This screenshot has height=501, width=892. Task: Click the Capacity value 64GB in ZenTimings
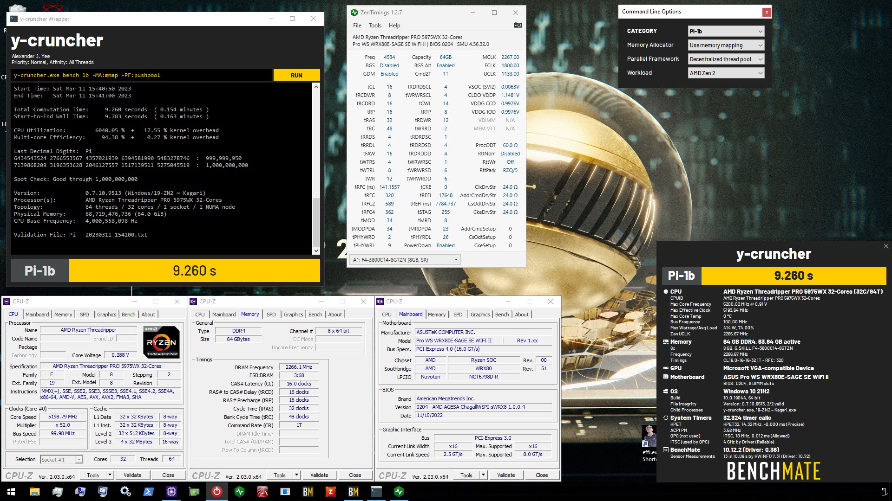(446, 57)
